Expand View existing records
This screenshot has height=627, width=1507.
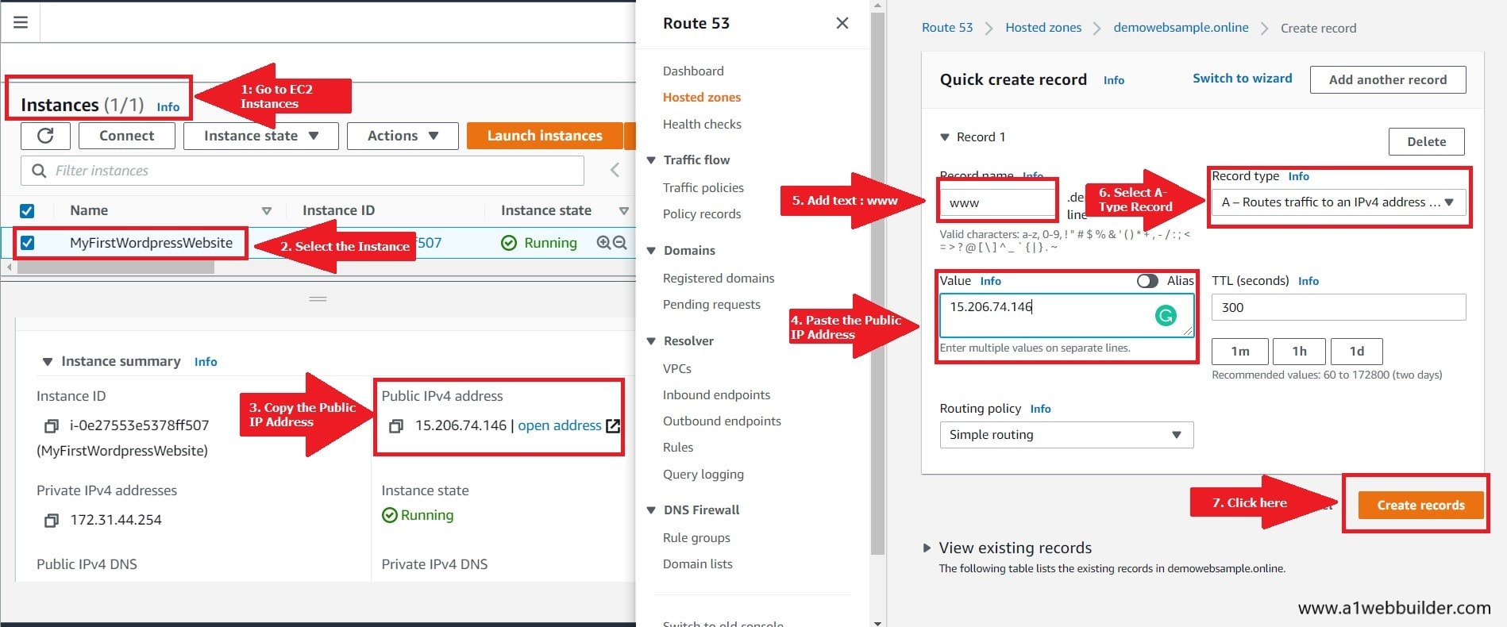[x=926, y=548]
